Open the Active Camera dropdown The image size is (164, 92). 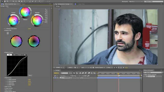(x=100, y=67)
